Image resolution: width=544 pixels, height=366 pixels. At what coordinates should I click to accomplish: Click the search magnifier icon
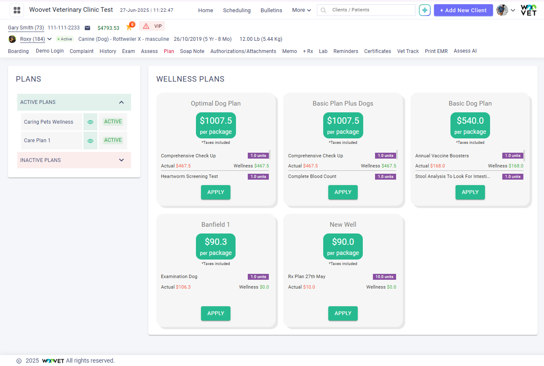point(324,10)
